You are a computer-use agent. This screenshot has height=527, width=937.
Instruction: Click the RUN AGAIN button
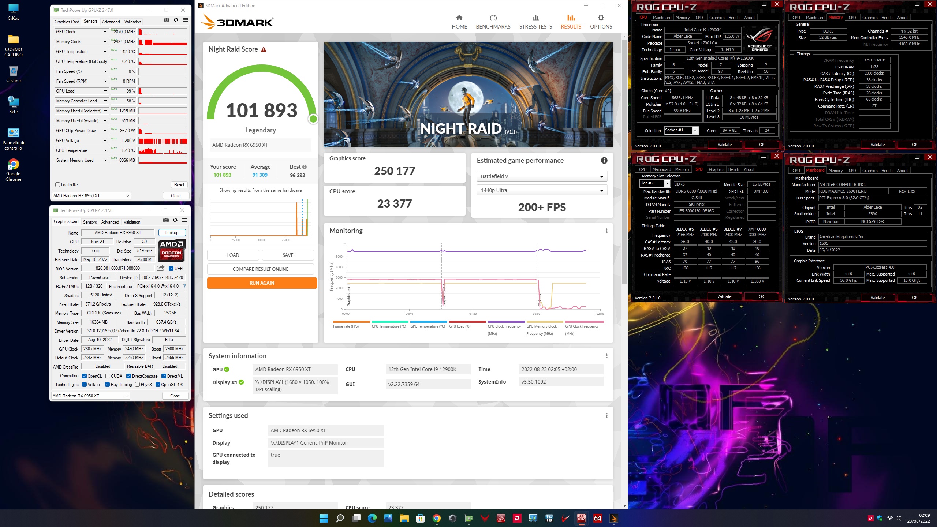(262, 283)
